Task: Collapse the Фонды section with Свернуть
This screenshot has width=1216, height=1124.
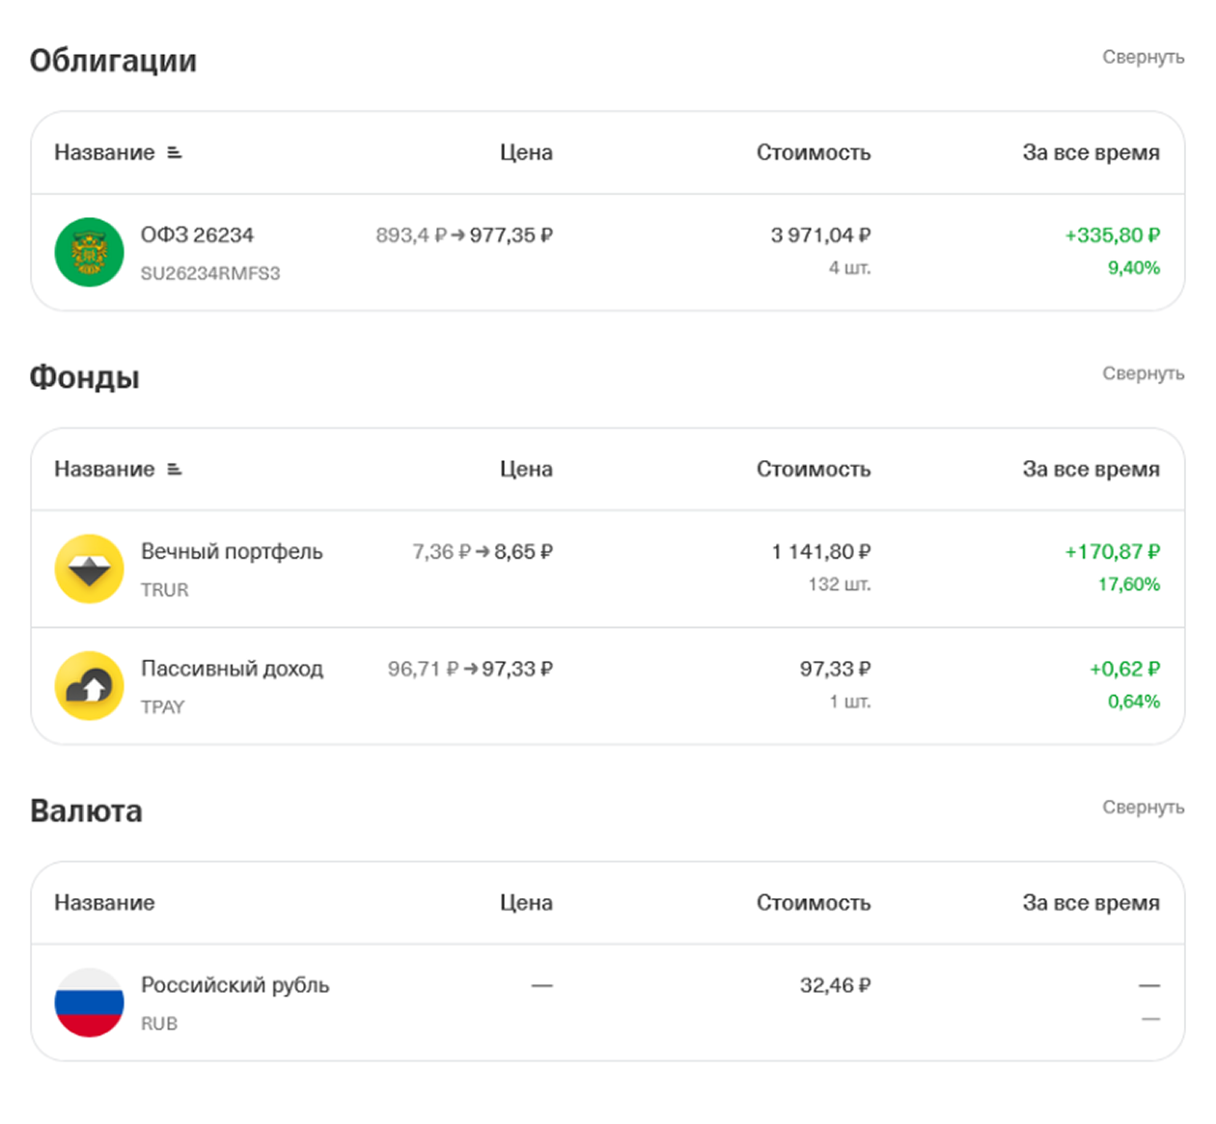Action: (x=1143, y=373)
